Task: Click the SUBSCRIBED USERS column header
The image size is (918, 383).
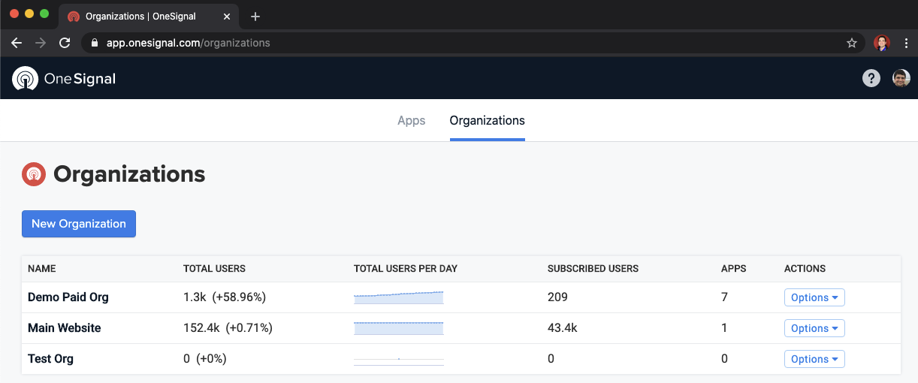Action: [593, 269]
